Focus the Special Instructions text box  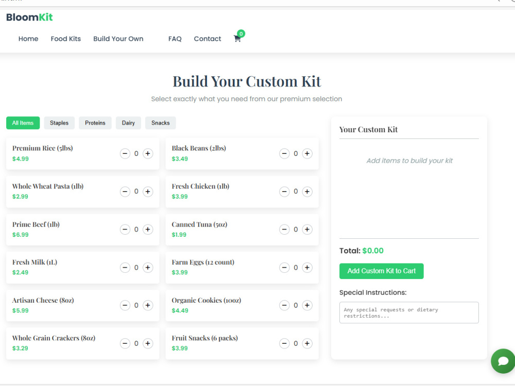point(409,312)
